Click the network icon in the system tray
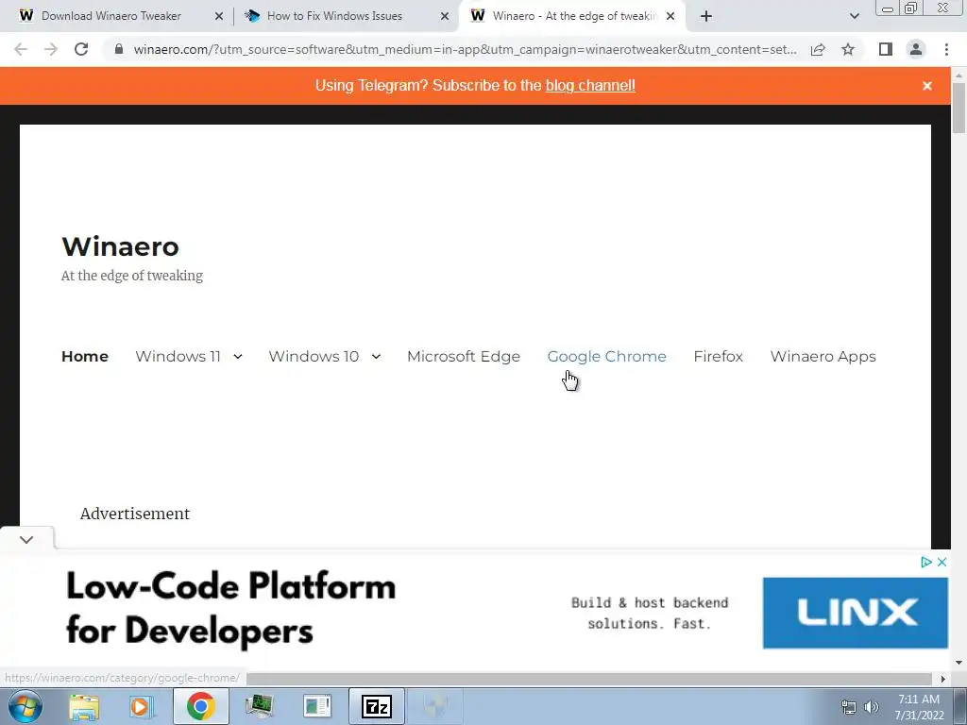Screen dimensions: 967x725 click(849, 707)
